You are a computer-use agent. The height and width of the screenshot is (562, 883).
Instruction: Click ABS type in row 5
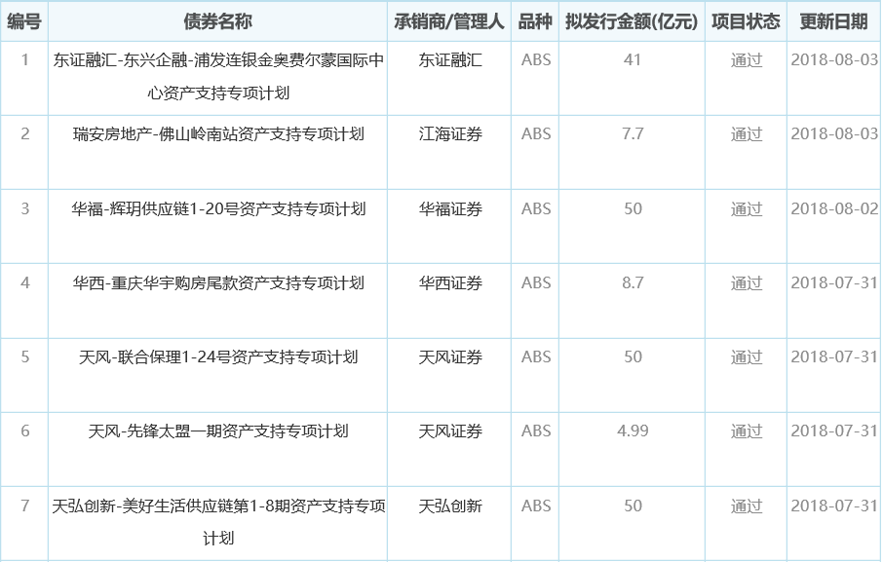535,356
